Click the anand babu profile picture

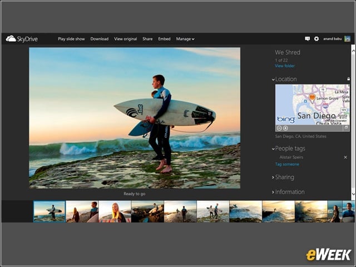[347, 39]
